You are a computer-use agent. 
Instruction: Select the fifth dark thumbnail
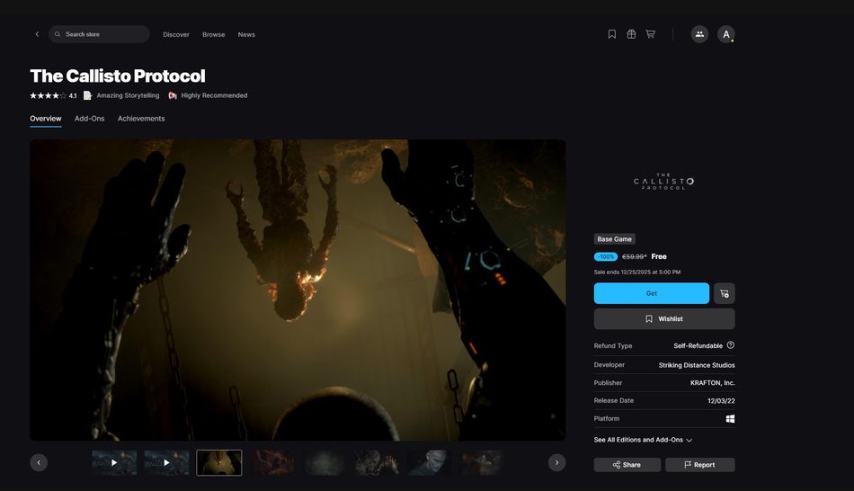point(324,462)
